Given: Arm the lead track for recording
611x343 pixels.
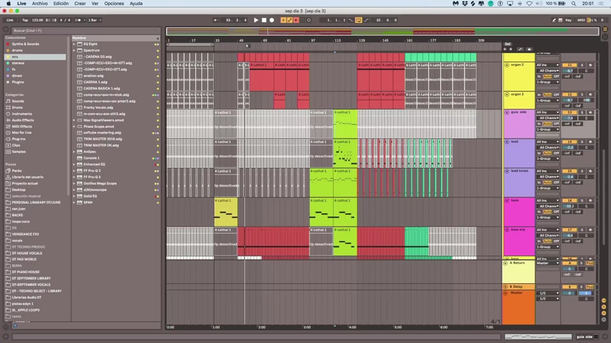Looking at the screenshot, I should point(590,142).
